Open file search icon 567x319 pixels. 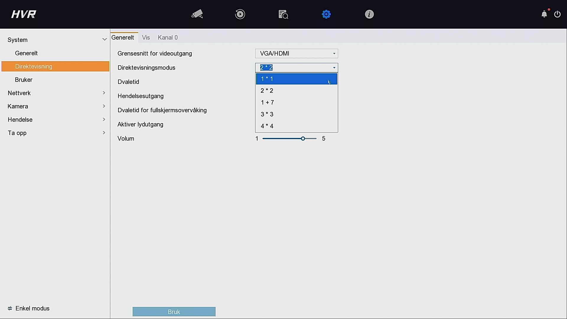[x=283, y=14]
